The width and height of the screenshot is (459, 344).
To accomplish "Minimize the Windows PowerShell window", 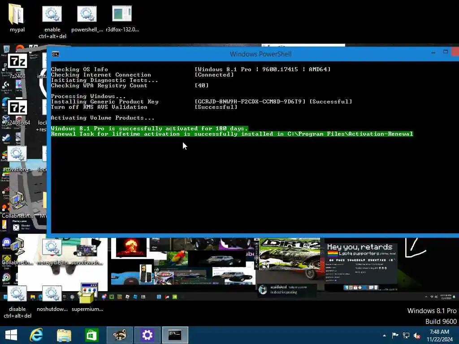I will pos(433,52).
